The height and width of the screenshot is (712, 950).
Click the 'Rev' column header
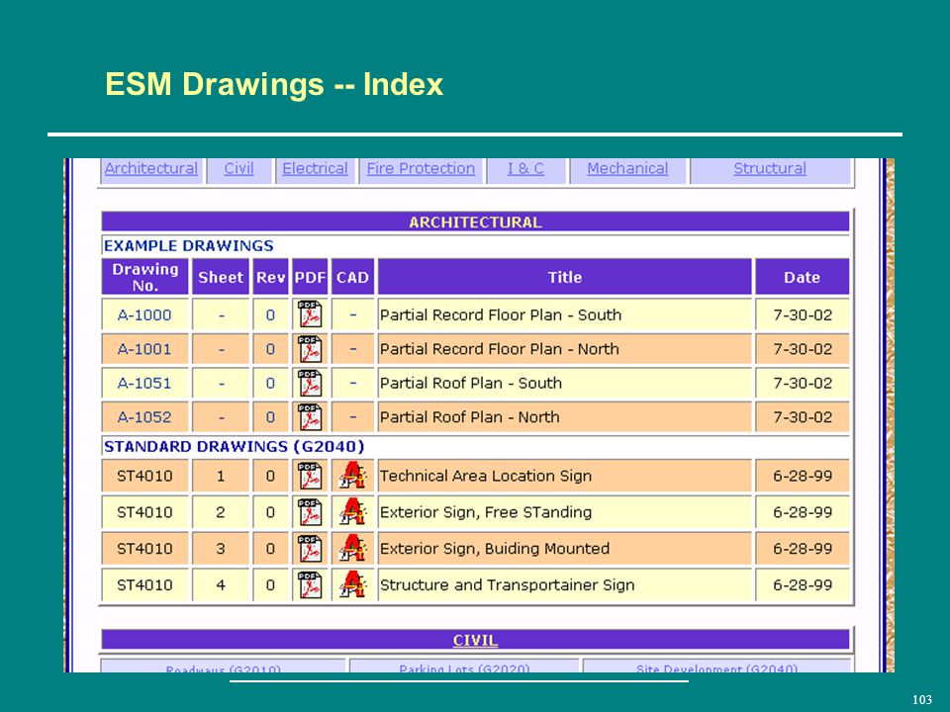[x=270, y=277]
